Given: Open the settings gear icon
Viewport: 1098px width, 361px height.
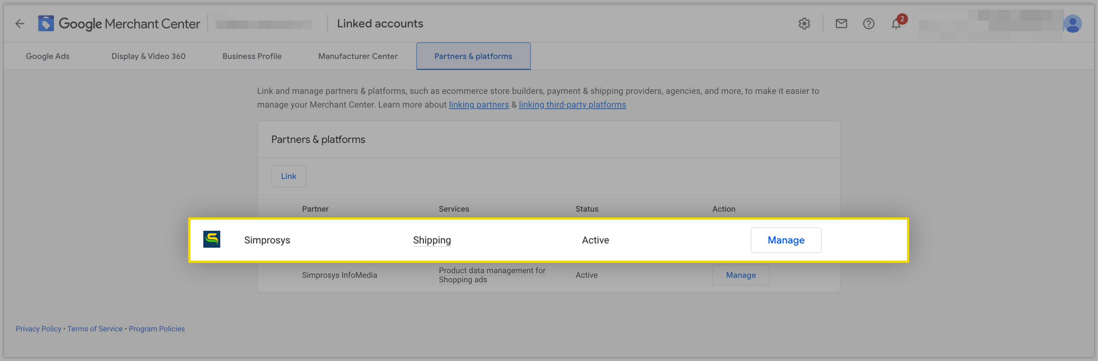Looking at the screenshot, I should coord(804,24).
